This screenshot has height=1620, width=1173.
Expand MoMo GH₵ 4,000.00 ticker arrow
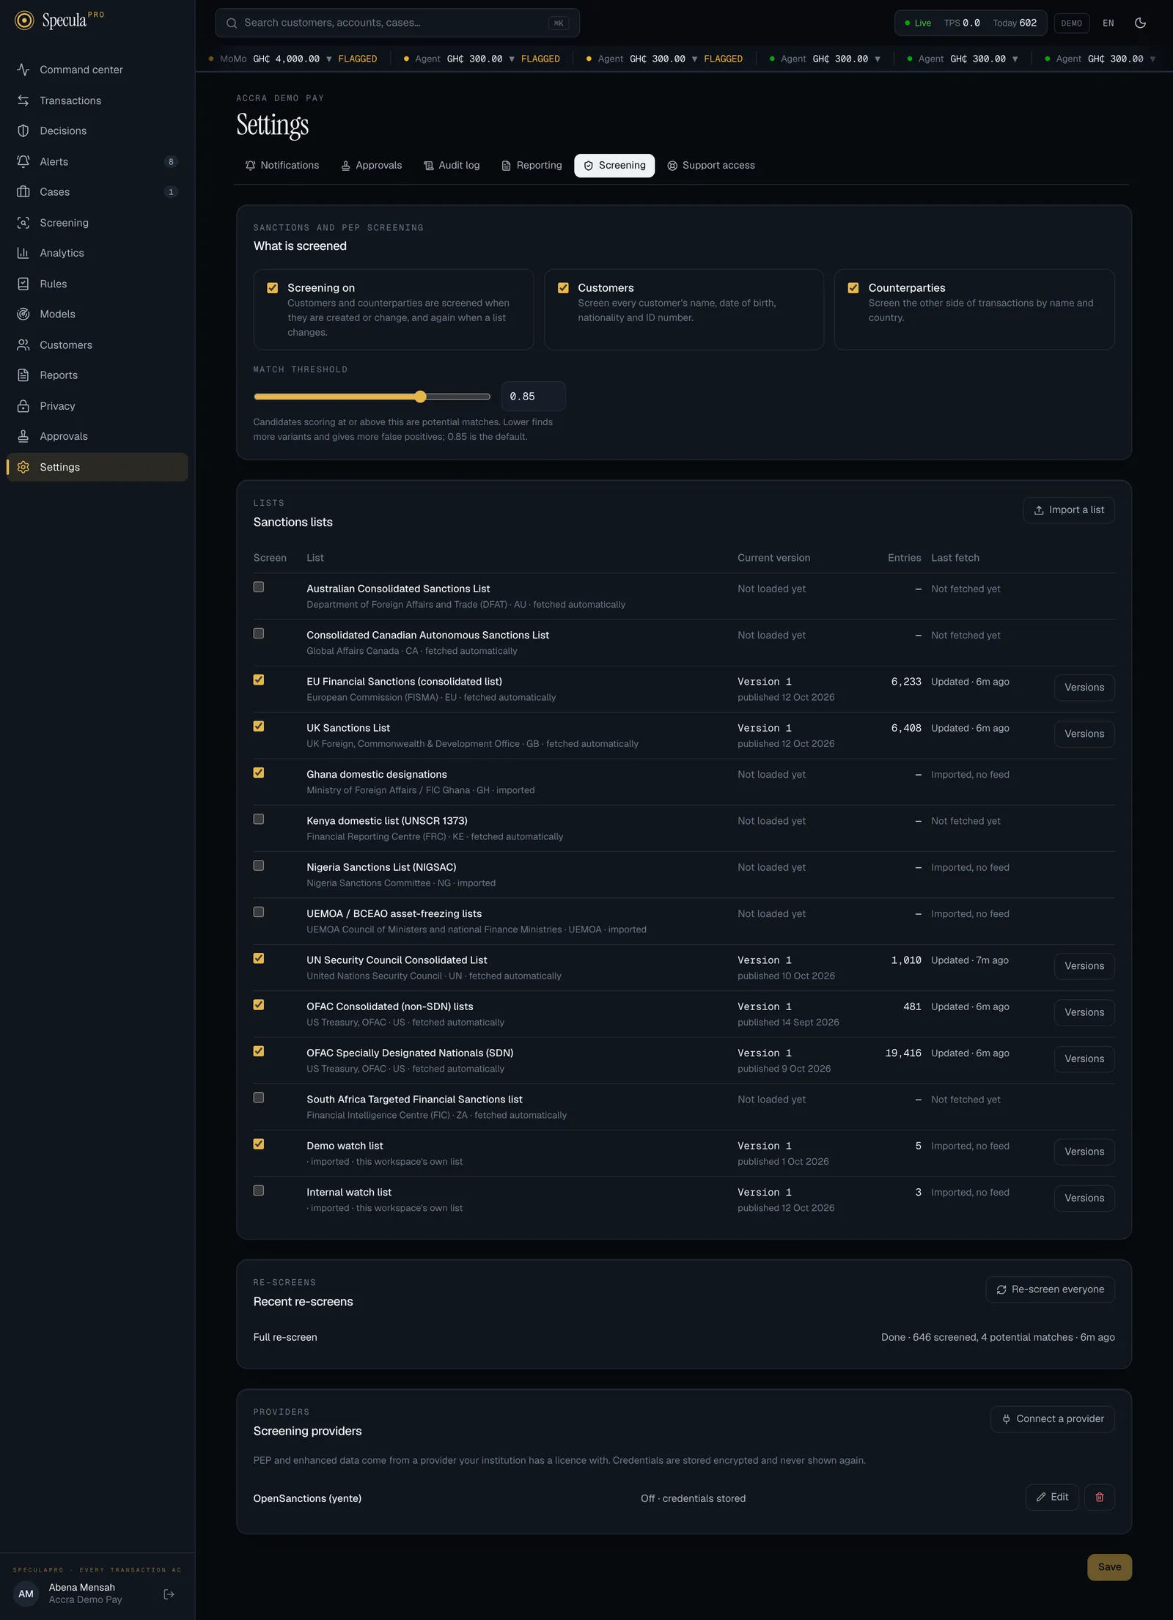click(329, 59)
